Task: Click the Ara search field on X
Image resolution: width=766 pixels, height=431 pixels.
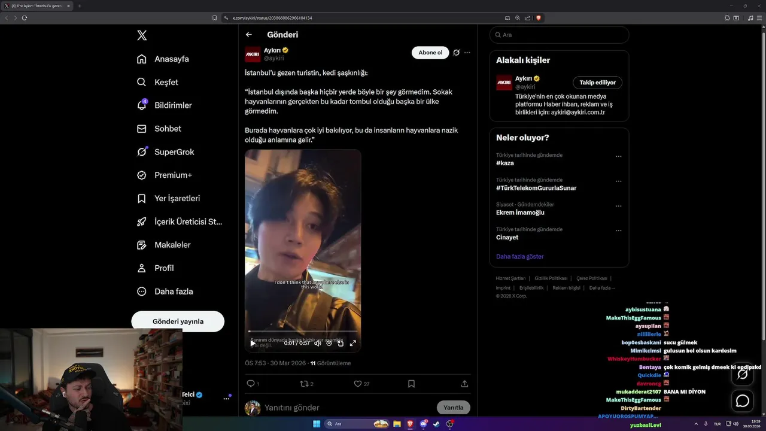Action: tap(559, 35)
